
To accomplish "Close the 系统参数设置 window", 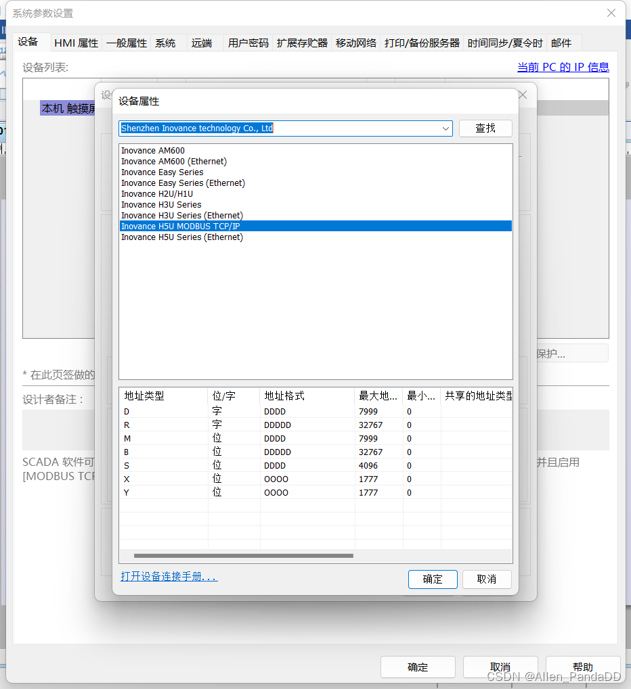I will (x=611, y=13).
